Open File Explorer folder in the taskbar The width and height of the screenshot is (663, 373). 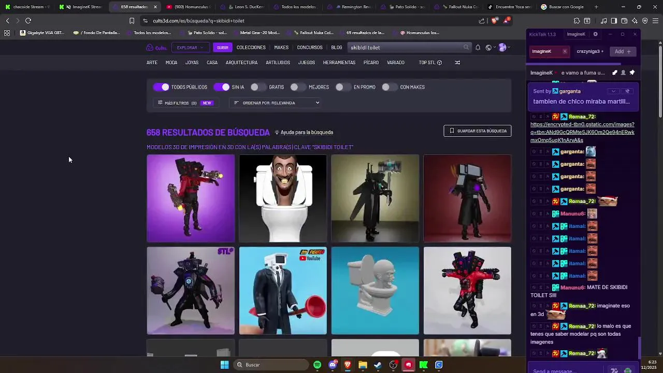pos(363,365)
